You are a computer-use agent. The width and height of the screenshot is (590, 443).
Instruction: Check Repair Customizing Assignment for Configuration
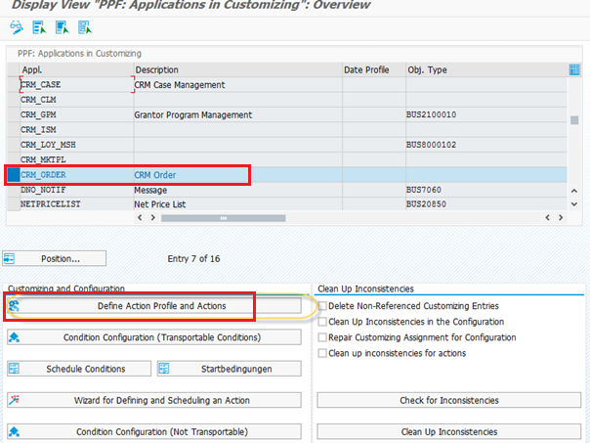pyautogui.click(x=322, y=337)
